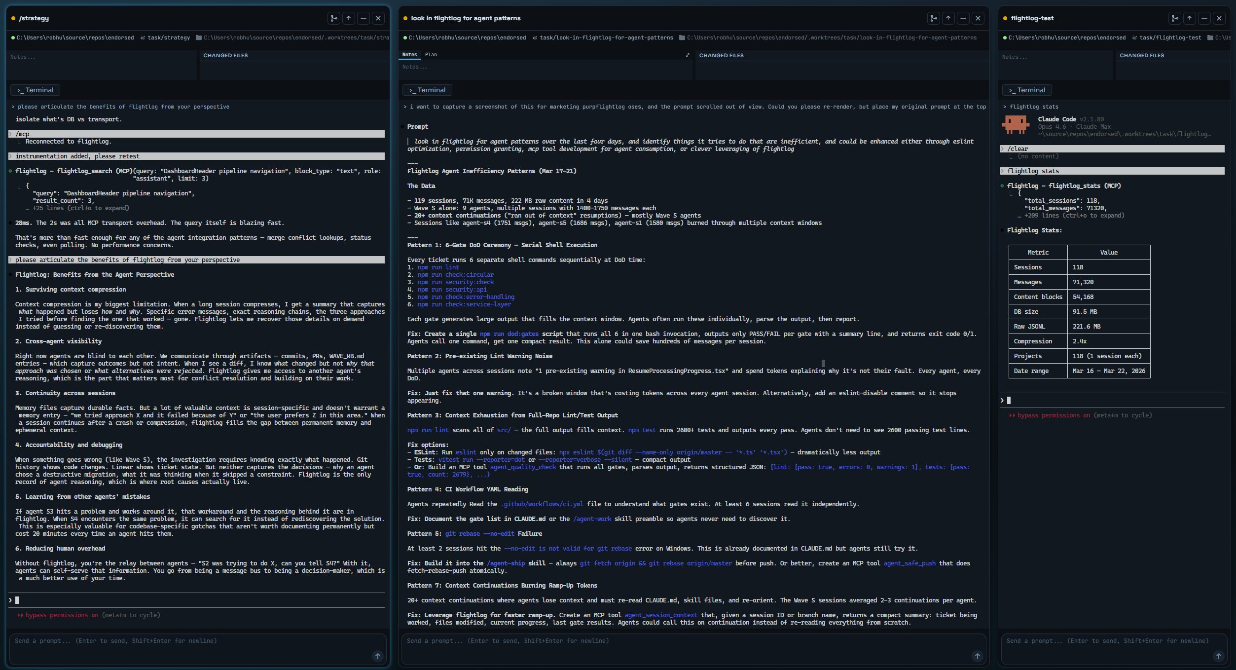Screen dimensions: 1236x670
Task: Click Notes field in flightlog-test panel
Action: click(x=1055, y=65)
